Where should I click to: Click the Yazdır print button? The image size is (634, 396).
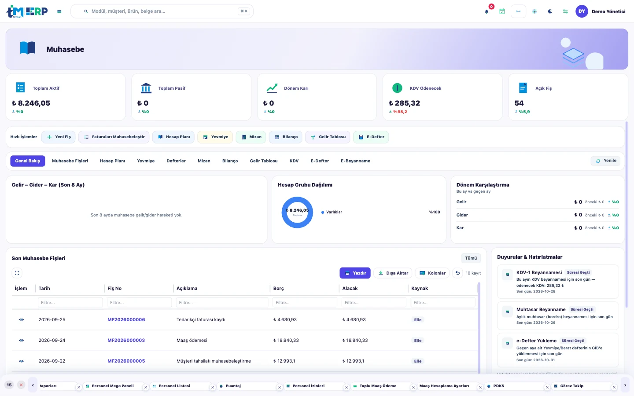click(x=355, y=273)
